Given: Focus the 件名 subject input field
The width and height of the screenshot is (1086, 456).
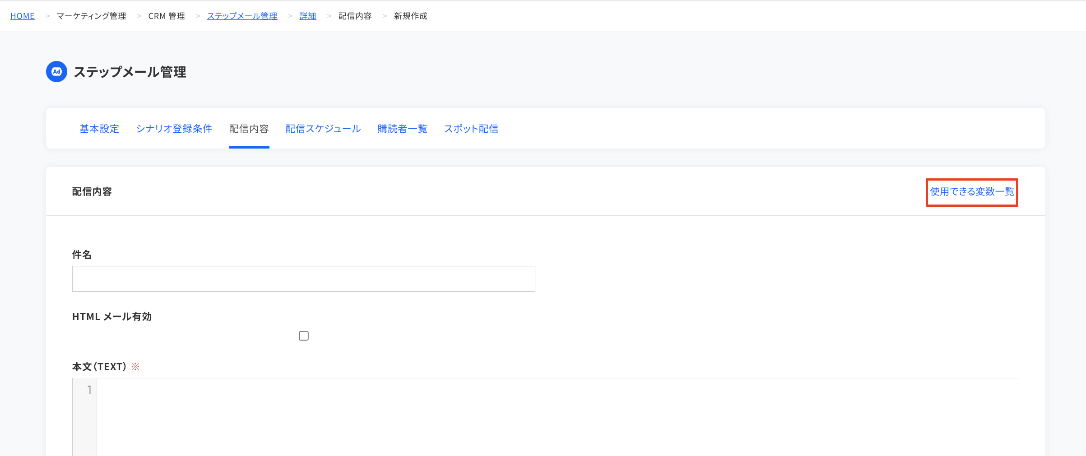Looking at the screenshot, I should 304,279.
